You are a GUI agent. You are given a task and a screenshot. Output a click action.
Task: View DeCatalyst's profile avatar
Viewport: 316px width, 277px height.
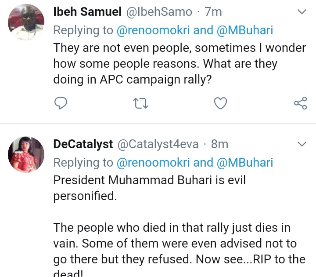(x=26, y=155)
